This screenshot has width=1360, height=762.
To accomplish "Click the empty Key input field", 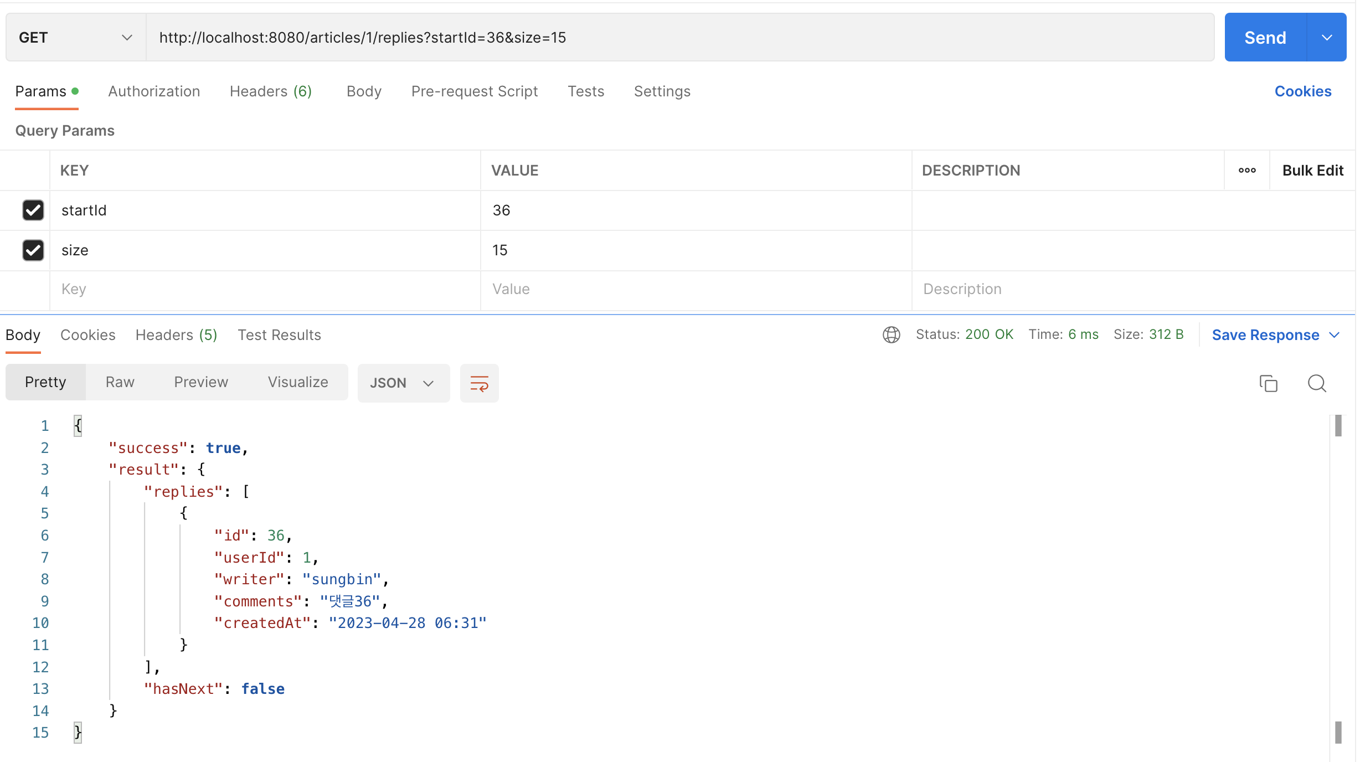I will (x=265, y=289).
